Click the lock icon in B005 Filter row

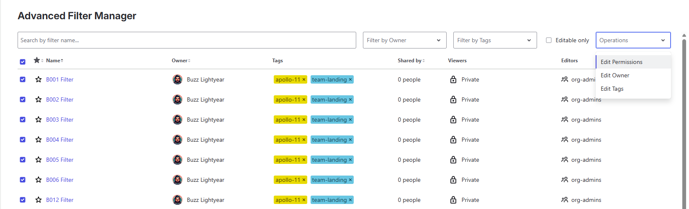(x=453, y=160)
